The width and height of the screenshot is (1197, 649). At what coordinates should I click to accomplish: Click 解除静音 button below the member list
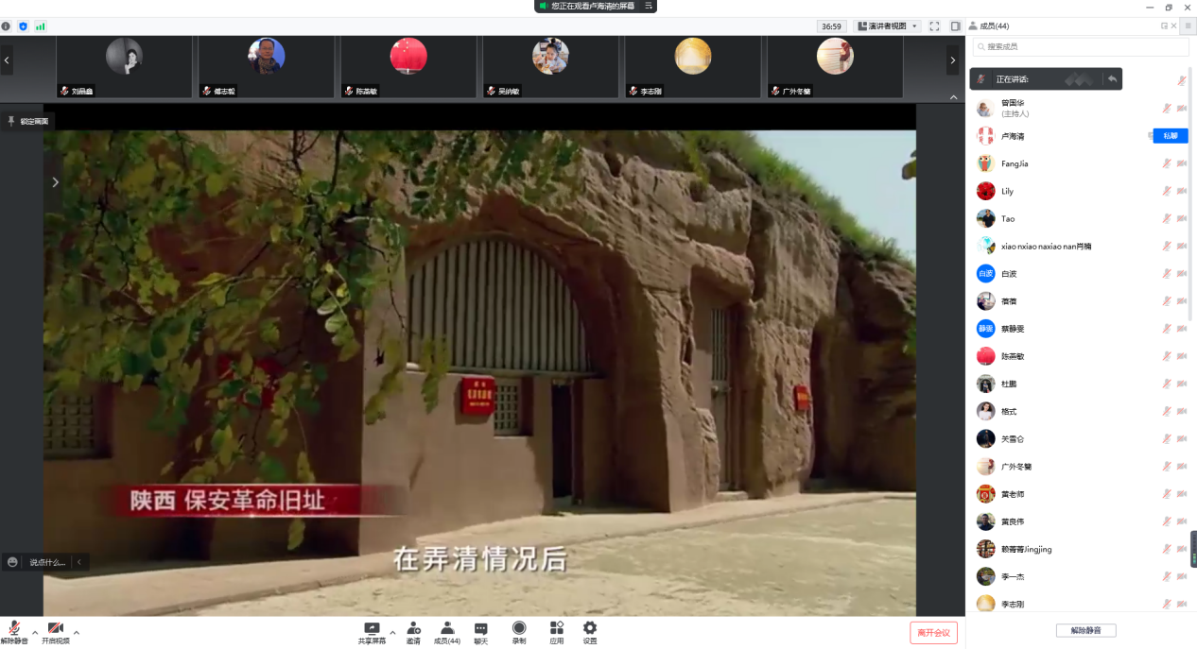(1085, 630)
